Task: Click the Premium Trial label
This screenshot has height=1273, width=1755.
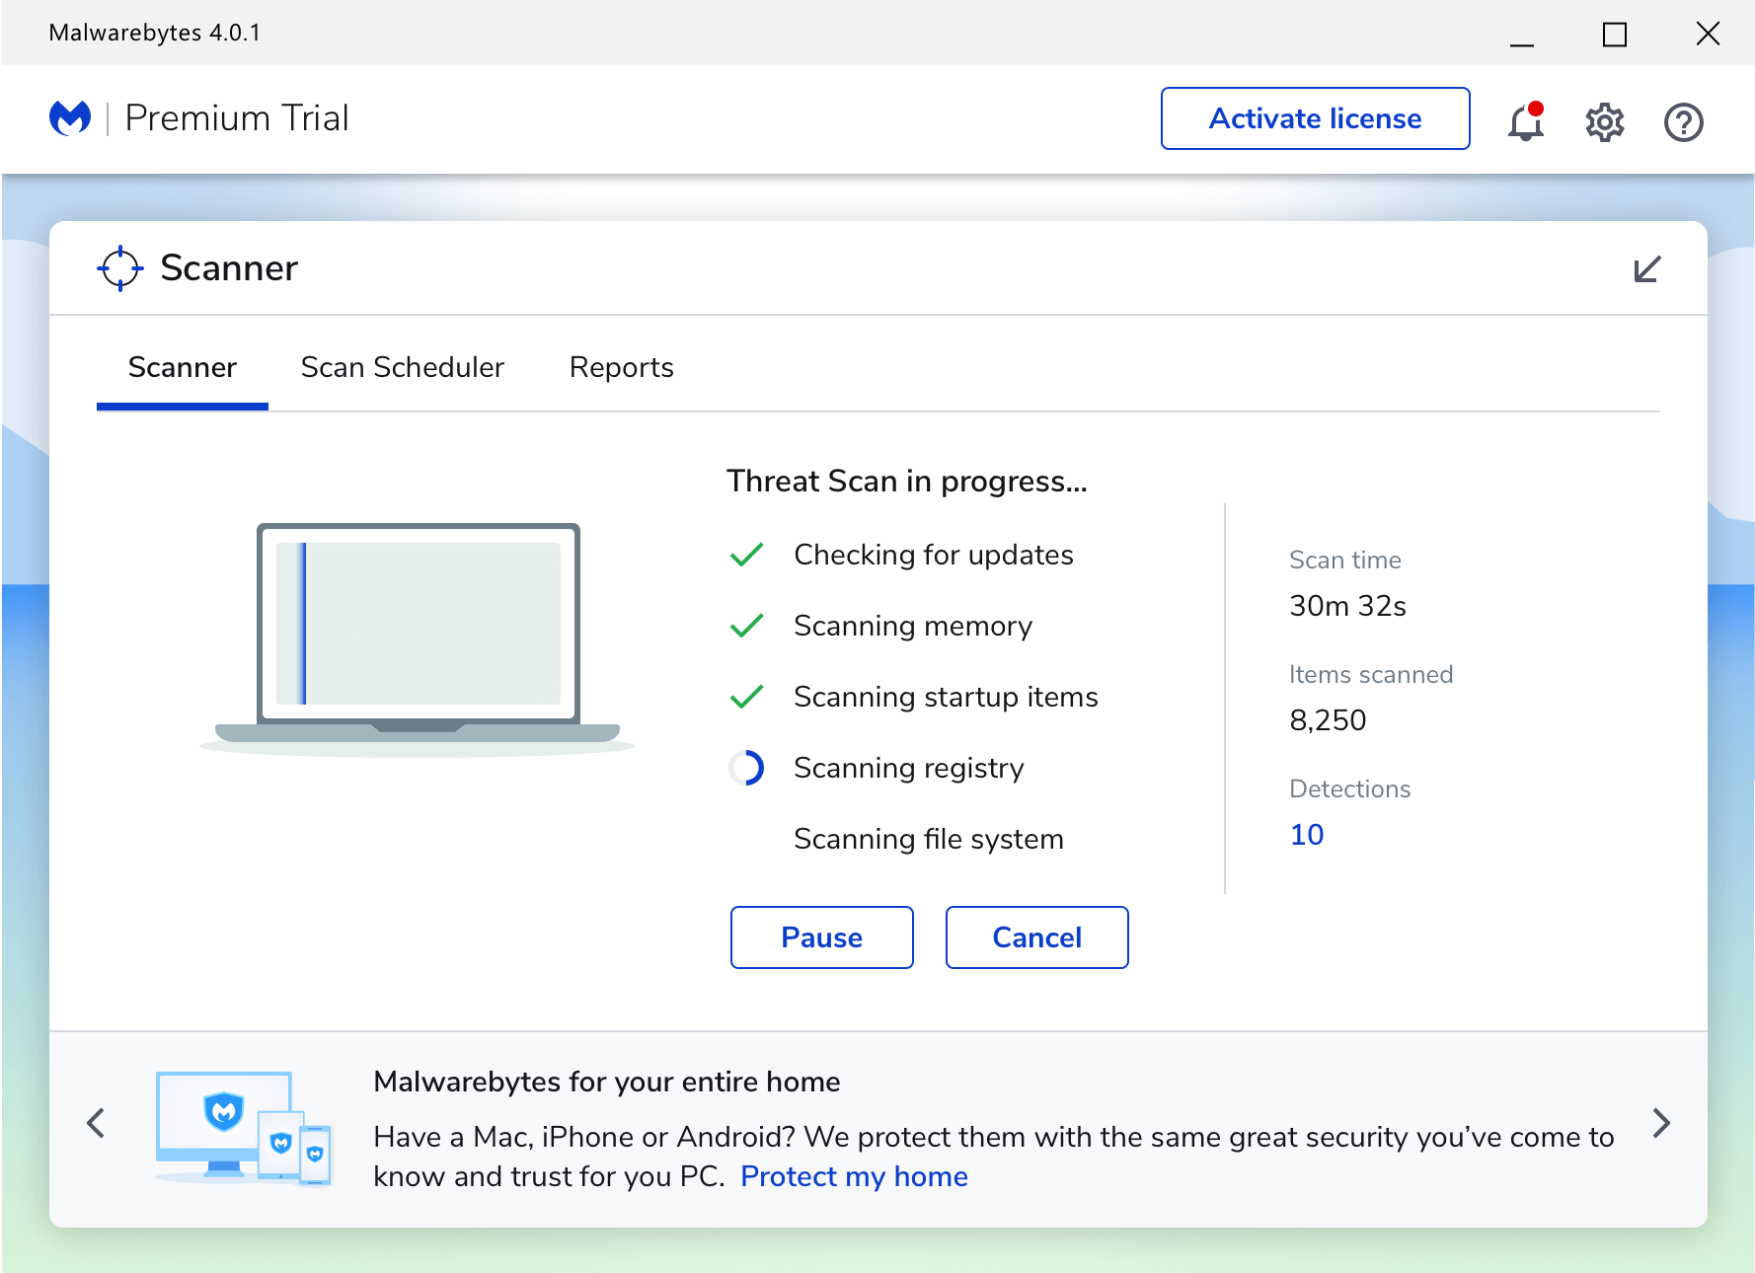Action: coord(237,118)
